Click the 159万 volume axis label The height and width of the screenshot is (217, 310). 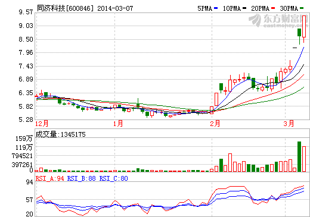pos(24,139)
